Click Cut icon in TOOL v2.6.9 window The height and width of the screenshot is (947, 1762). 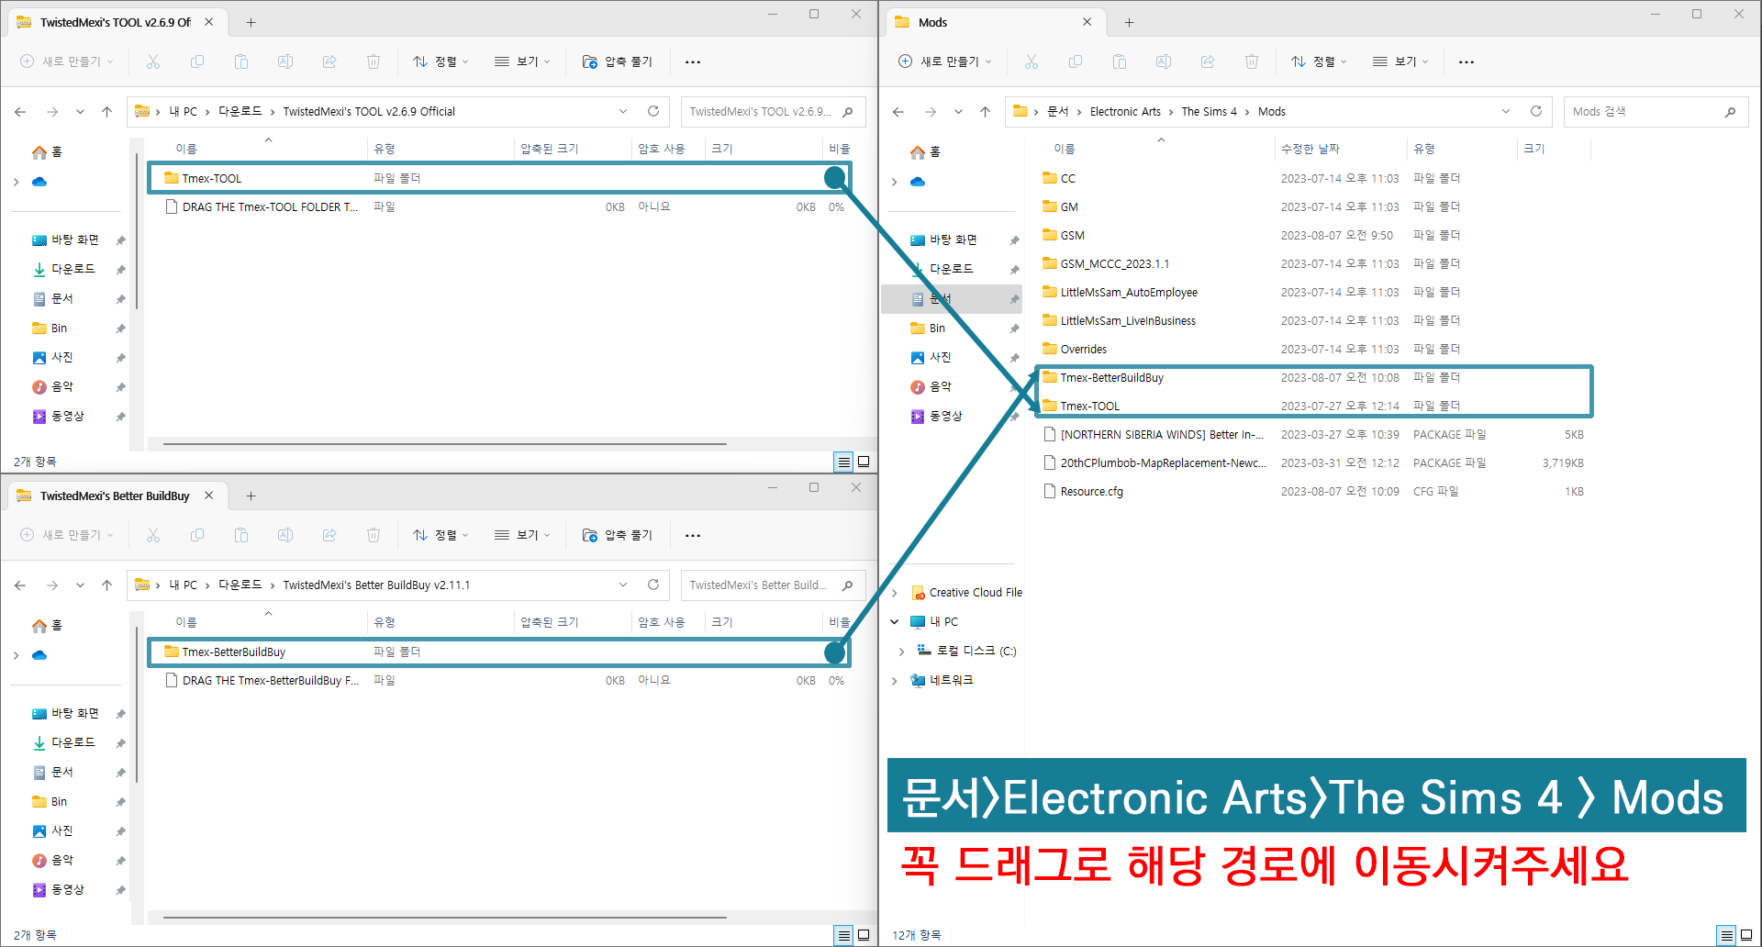click(x=153, y=61)
